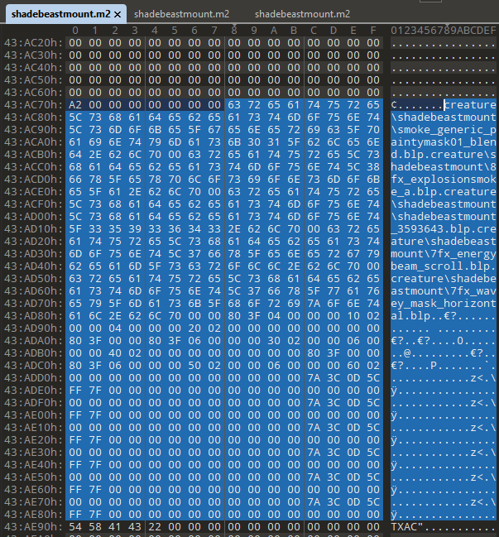Click the hex column header '8'
Image resolution: width=499 pixels, height=537 pixels.
(x=234, y=31)
